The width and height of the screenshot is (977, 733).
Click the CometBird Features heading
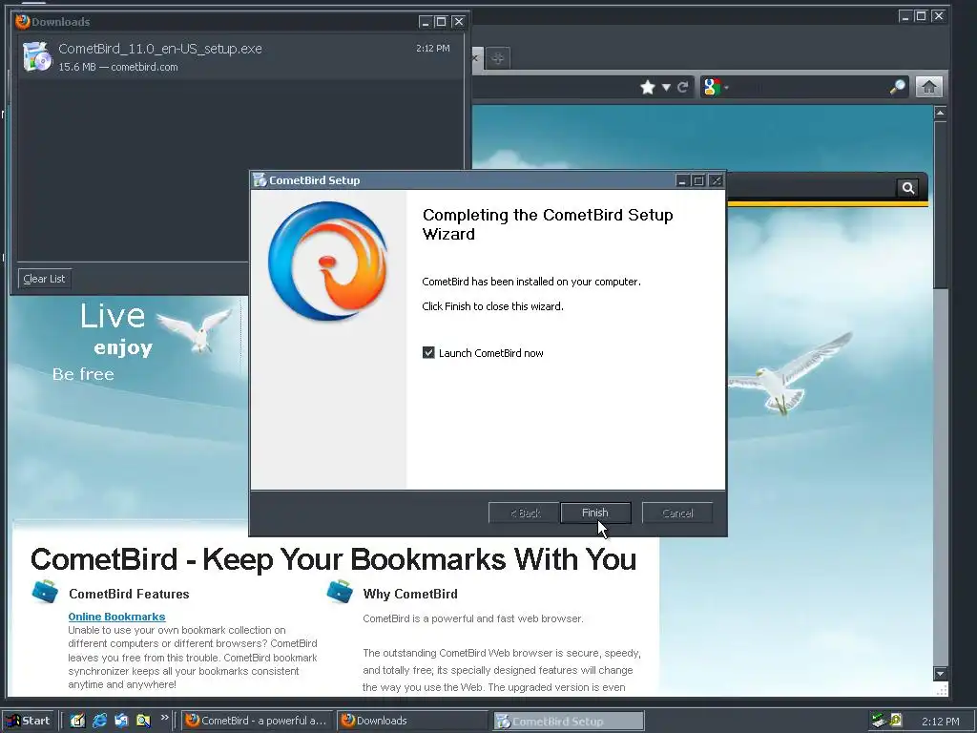[x=129, y=594]
